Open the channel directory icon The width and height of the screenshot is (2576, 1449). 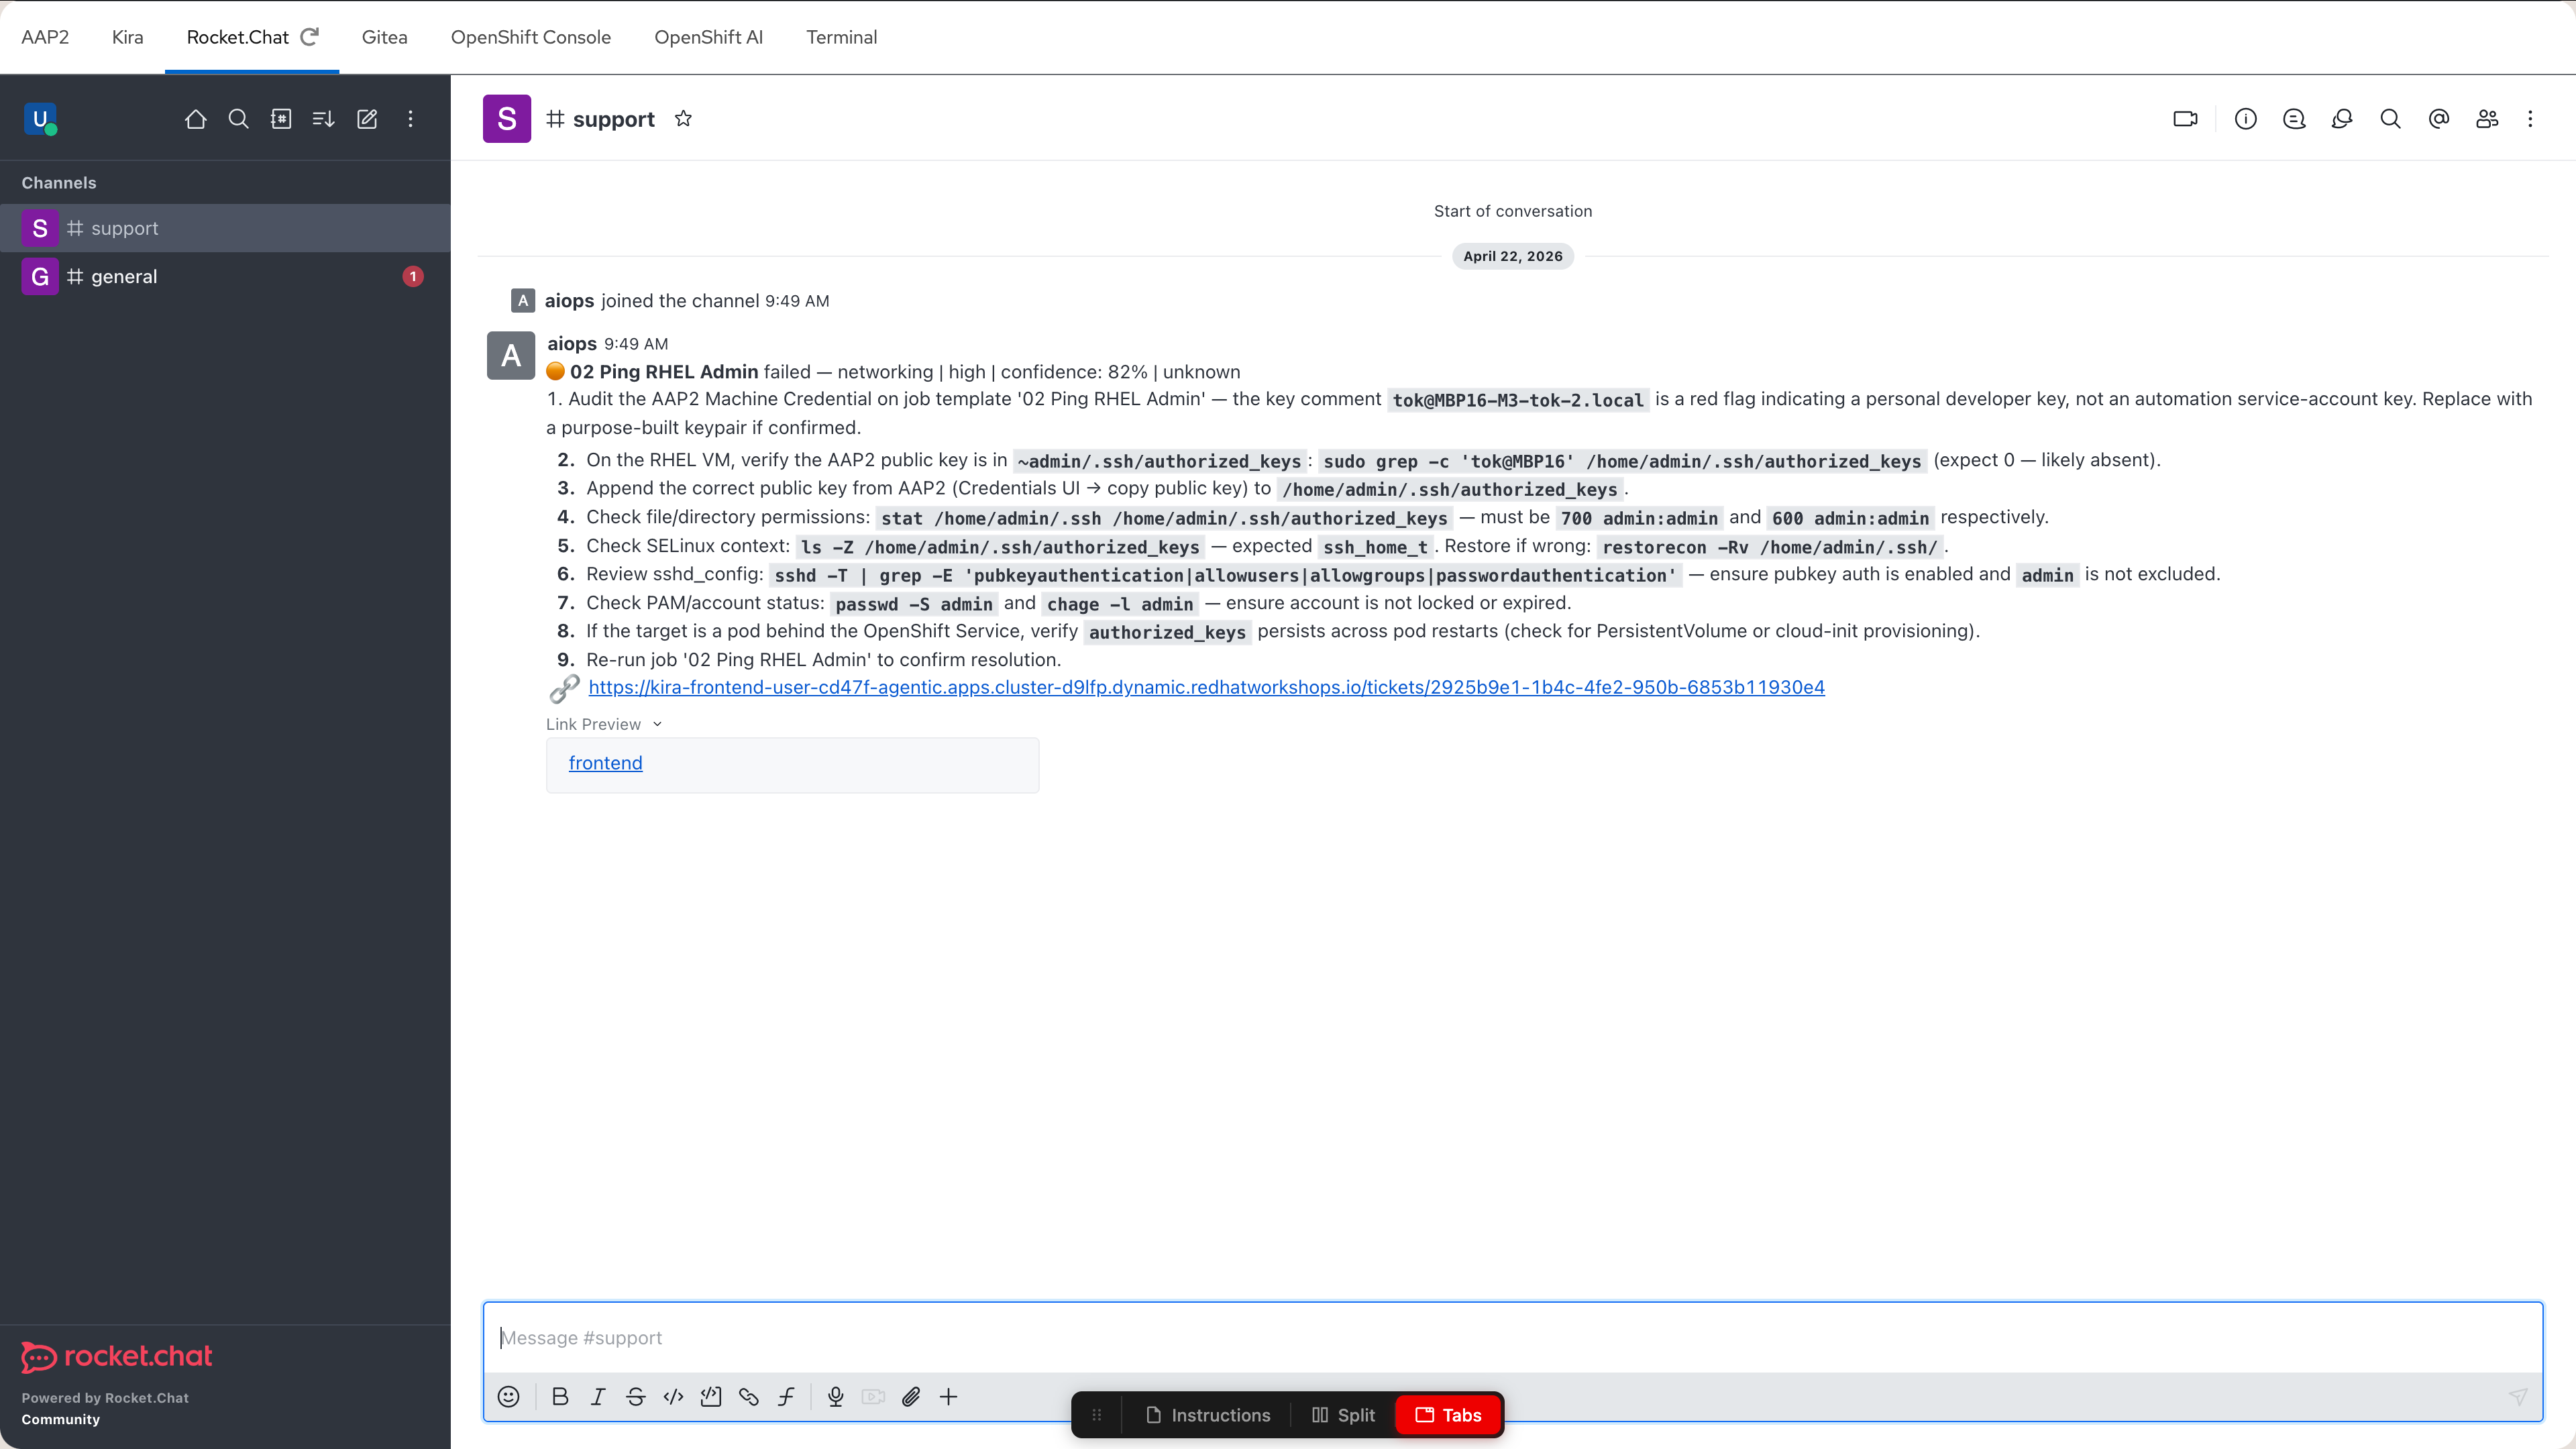[281, 119]
